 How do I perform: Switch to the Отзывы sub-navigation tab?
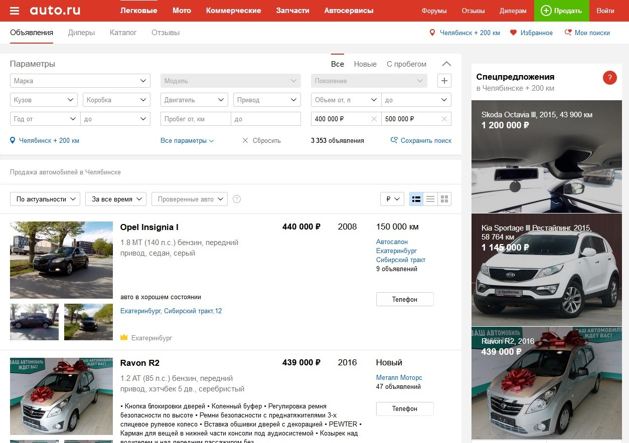166,33
